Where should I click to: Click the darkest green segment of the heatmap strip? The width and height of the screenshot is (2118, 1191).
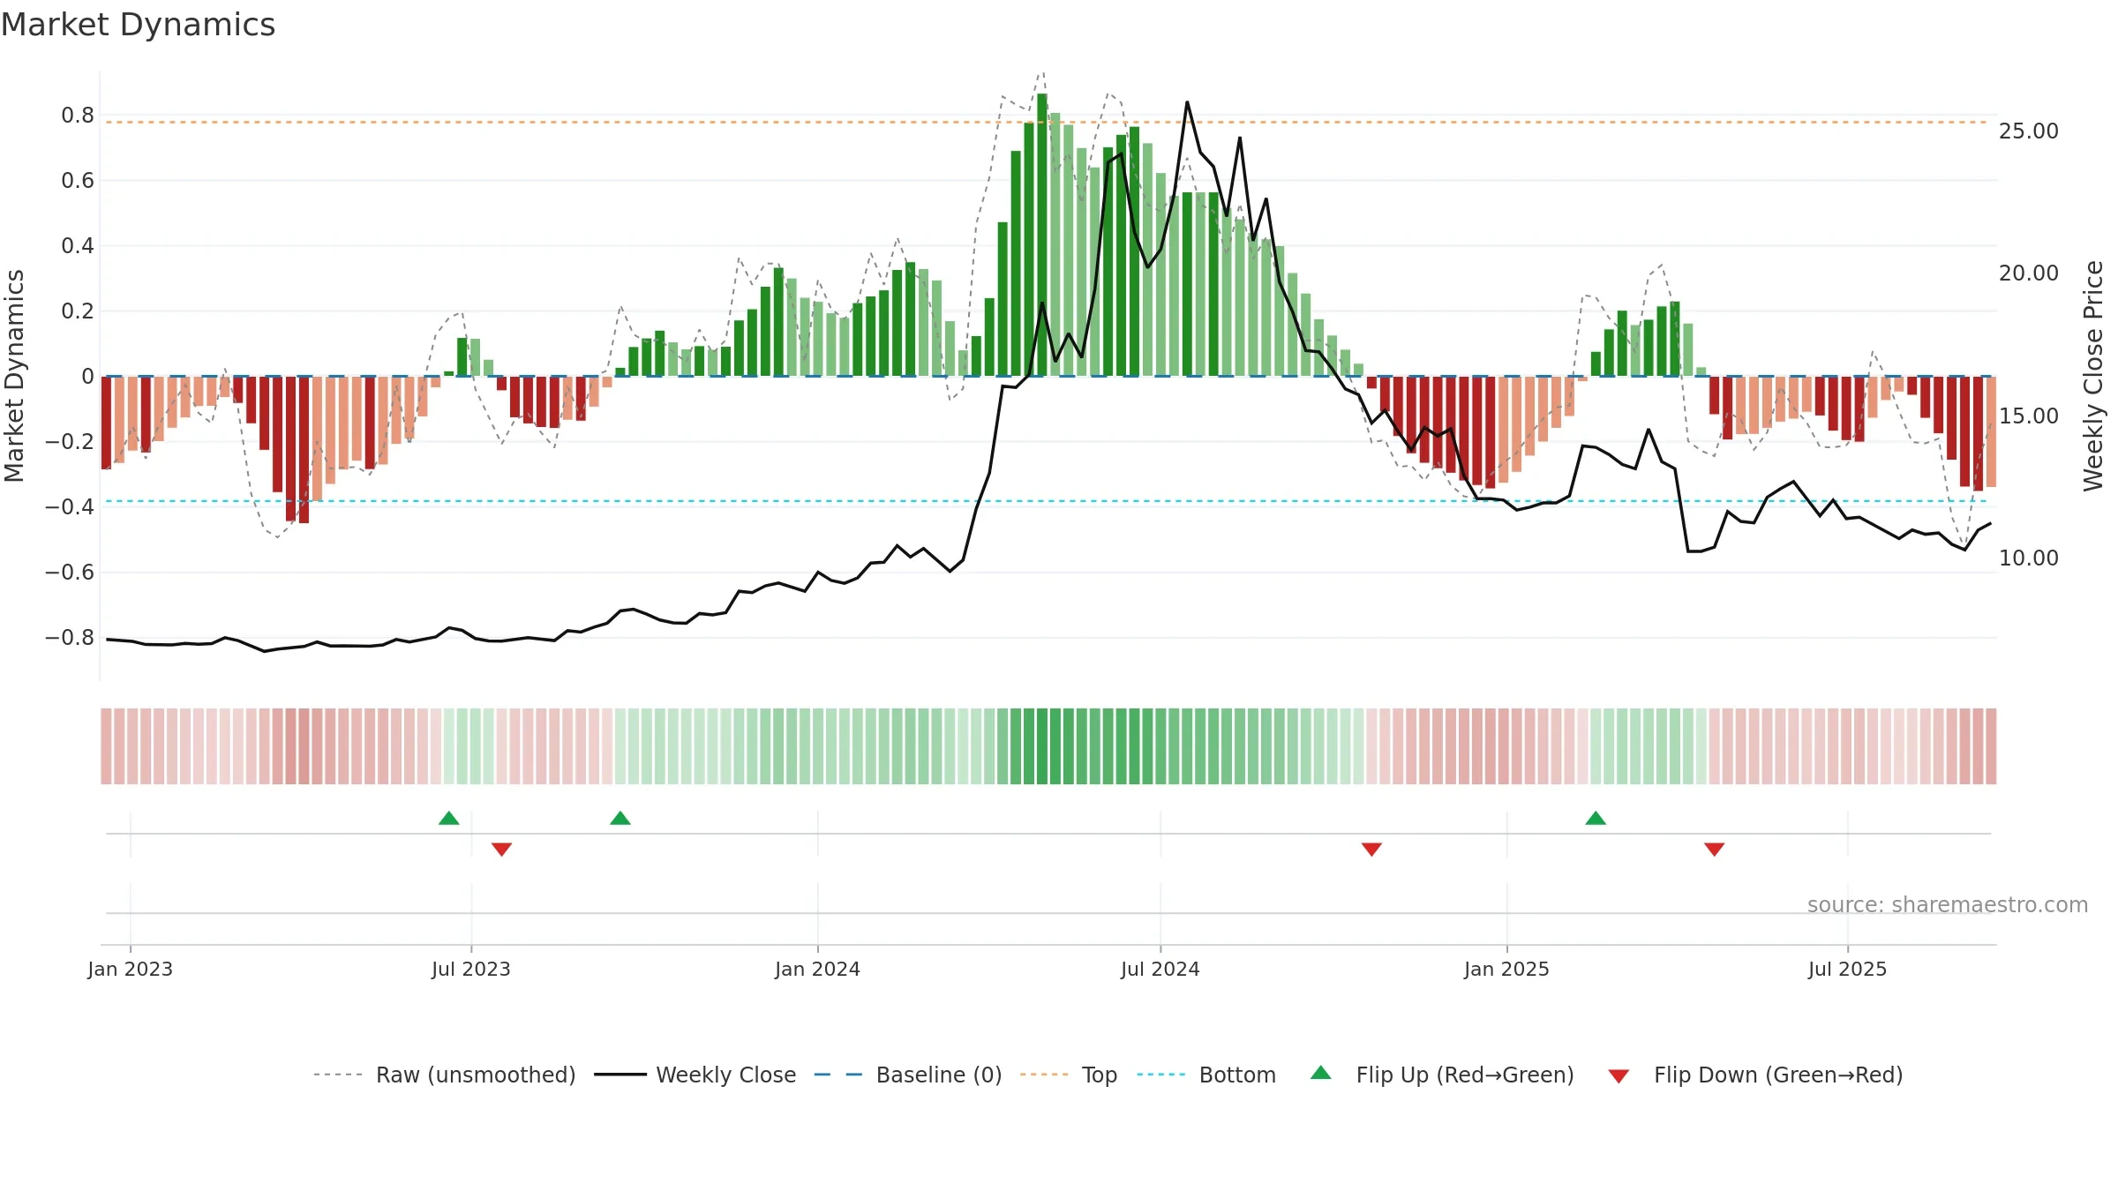[1042, 746]
